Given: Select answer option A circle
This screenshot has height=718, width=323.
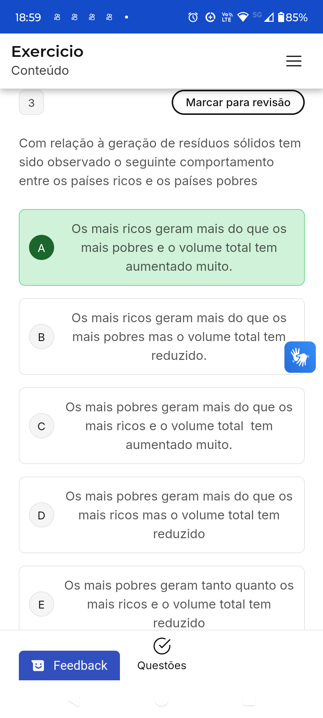Looking at the screenshot, I should 42,247.
